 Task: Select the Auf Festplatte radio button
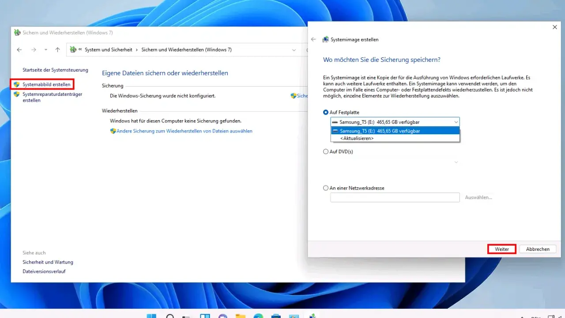coord(326,113)
